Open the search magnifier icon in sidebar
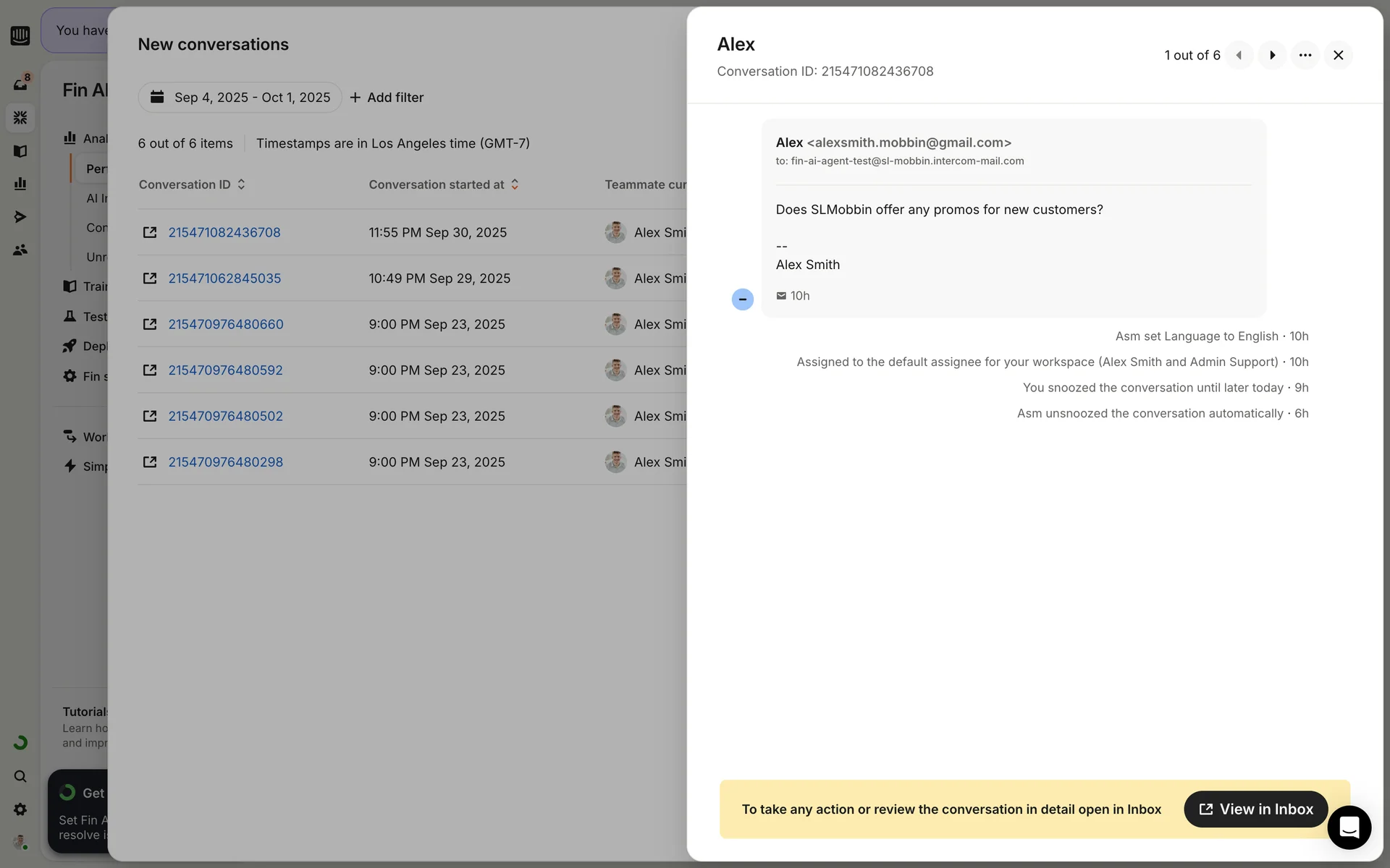The image size is (1390, 868). [x=20, y=776]
